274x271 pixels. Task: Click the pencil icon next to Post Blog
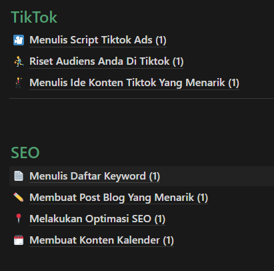point(19,198)
